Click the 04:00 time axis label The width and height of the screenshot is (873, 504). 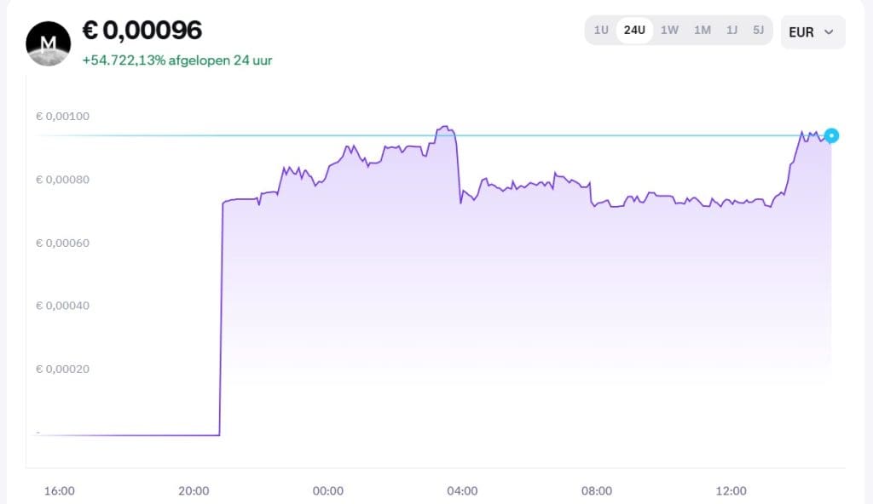[x=462, y=490]
